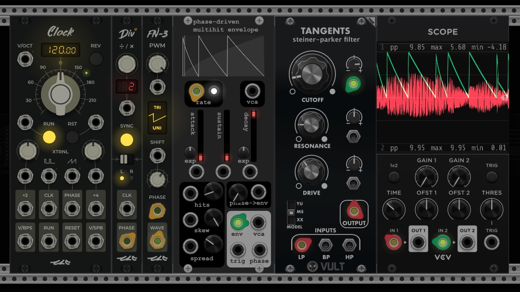Screen dimensions: 520x292
Task: Click the GAIN 2 knob on Scope
Action: (459, 177)
